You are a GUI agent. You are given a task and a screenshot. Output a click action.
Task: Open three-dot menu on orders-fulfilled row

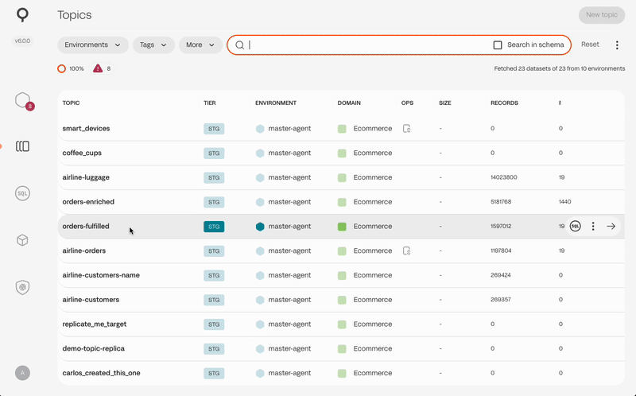pos(593,227)
